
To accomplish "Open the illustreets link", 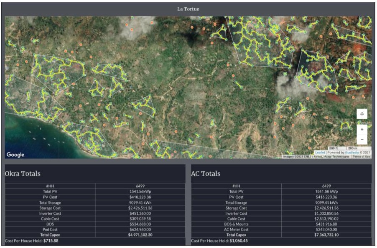I will pos(352,153).
